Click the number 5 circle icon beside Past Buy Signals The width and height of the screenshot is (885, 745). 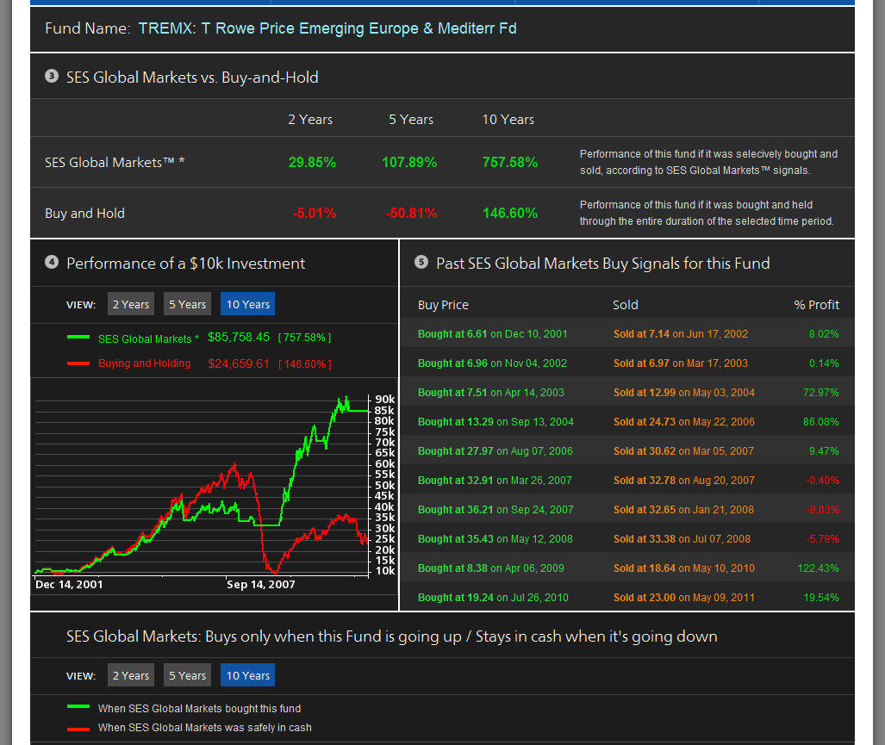[421, 263]
